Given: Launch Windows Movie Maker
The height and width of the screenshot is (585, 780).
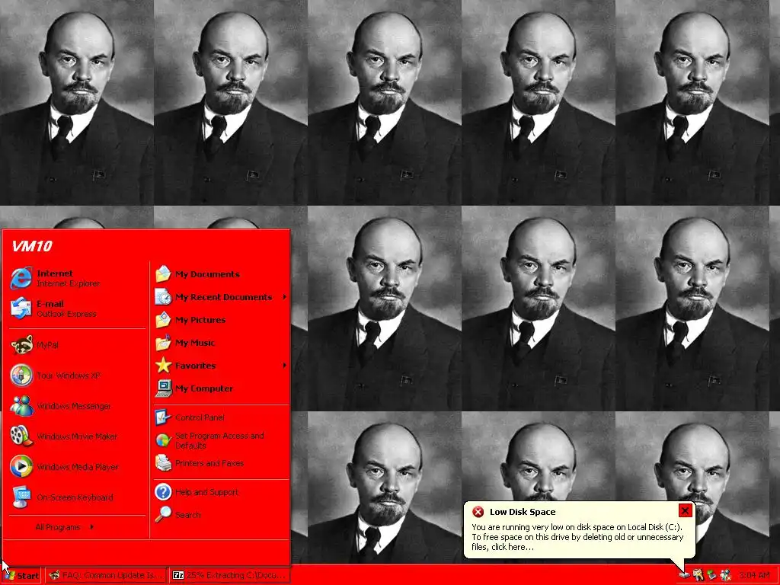Looking at the screenshot, I should [x=77, y=436].
